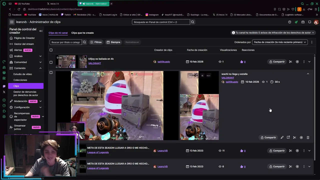Click browser back arrow button

click(10, 9)
